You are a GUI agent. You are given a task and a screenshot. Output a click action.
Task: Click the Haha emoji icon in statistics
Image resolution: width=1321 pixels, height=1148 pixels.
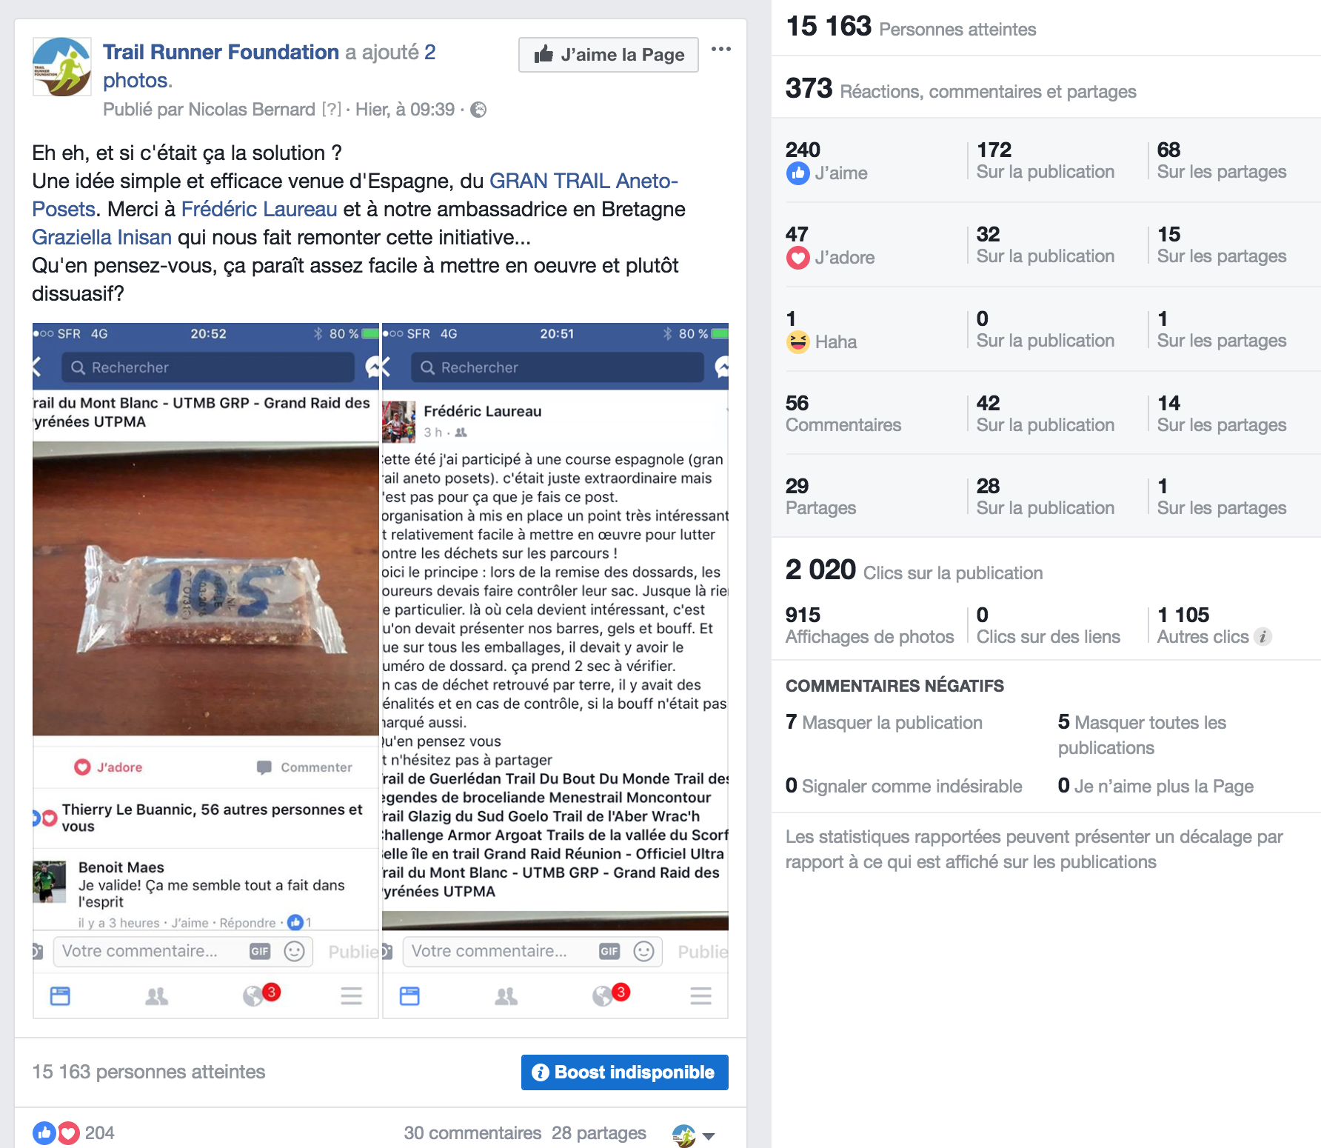(797, 342)
